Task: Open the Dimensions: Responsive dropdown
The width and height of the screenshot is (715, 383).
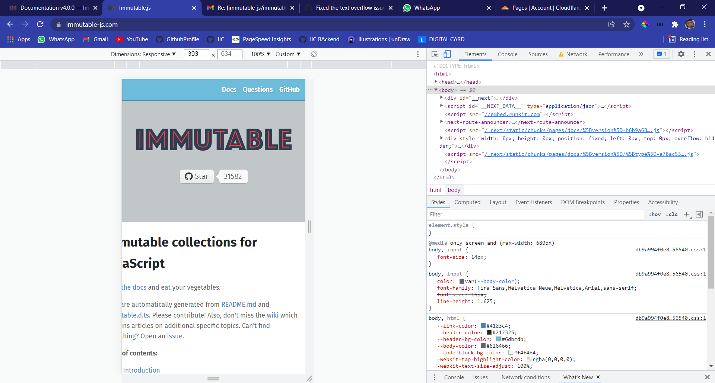Action: (143, 54)
